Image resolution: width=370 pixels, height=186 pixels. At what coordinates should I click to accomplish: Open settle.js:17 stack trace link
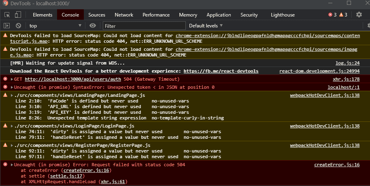(x=66, y=176)
